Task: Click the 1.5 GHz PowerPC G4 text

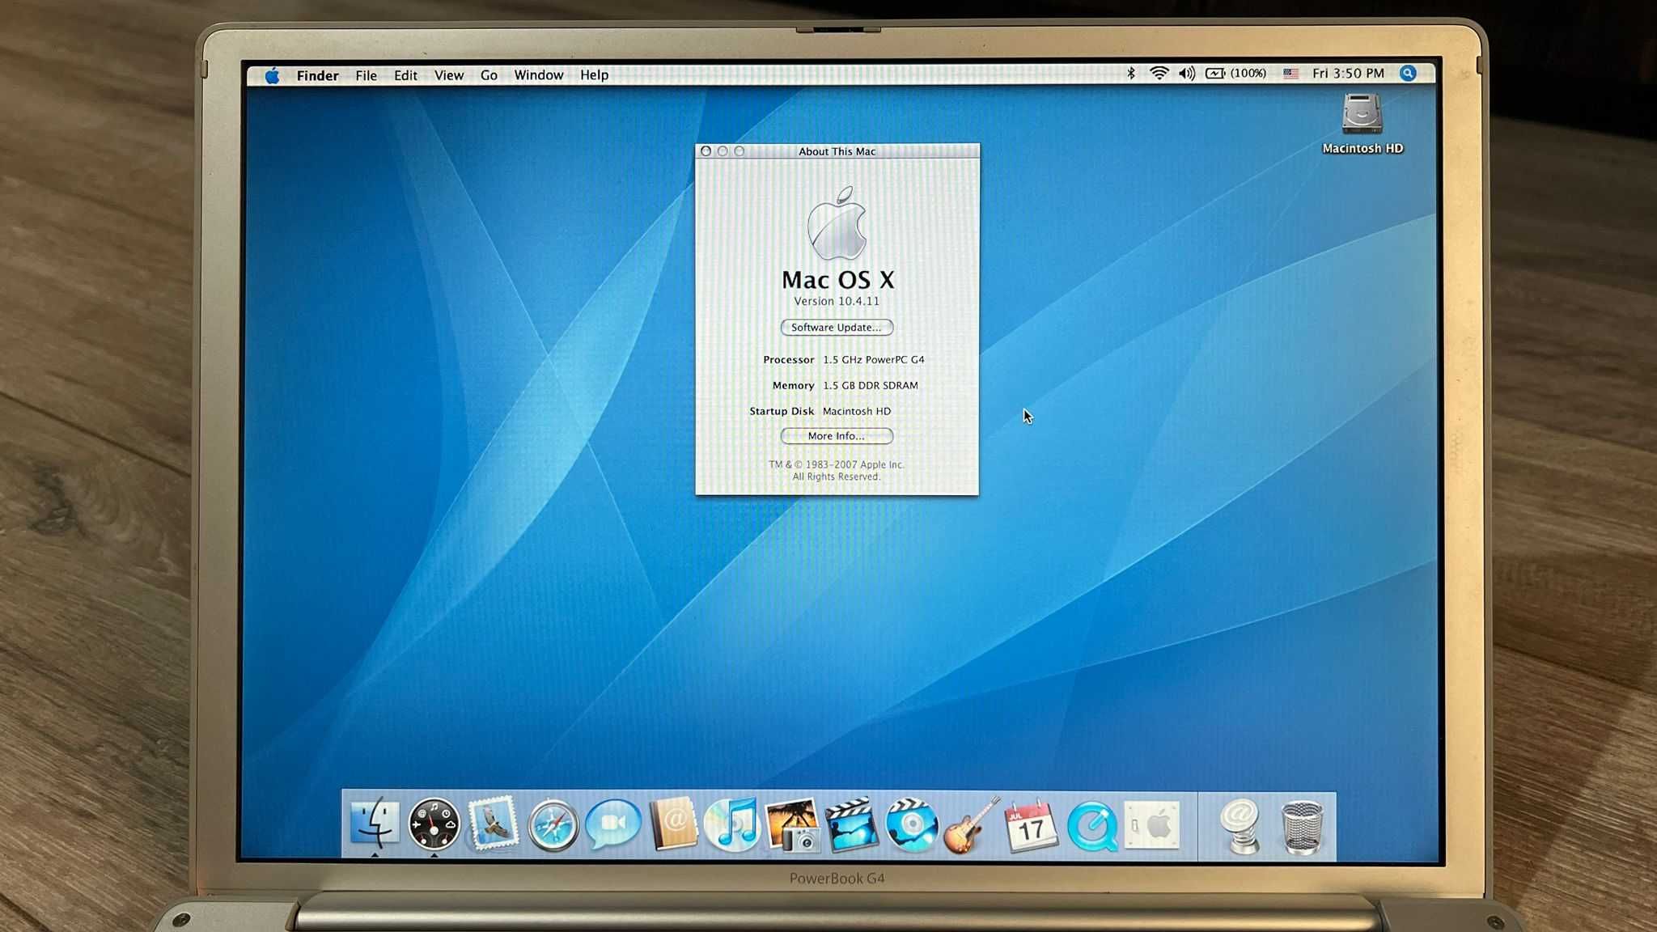Action: 874,360
